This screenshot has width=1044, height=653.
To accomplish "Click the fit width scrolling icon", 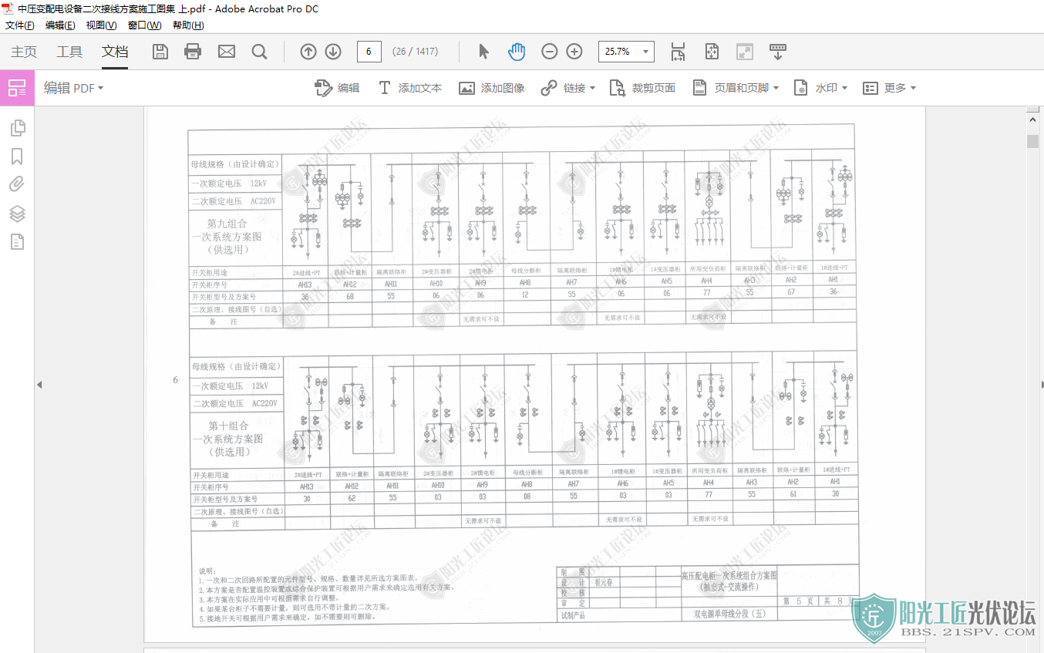I will click(x=678, y=52).
